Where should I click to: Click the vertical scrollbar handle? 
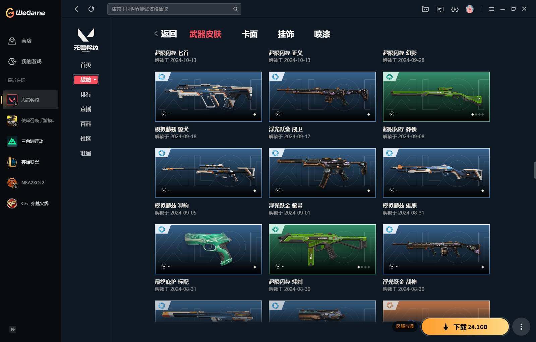[535, 170]
